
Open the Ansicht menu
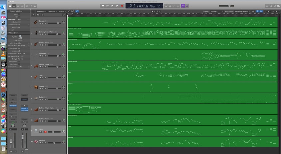62,11
